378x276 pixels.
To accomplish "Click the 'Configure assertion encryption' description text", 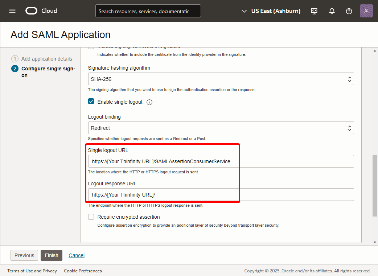I will 188,225.
